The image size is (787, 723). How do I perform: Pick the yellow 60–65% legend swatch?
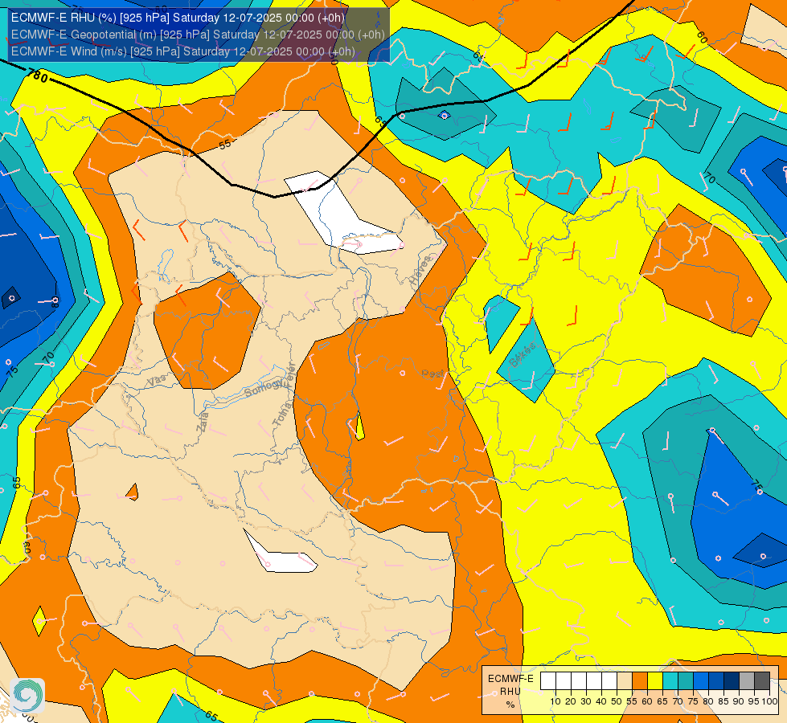[655, 681]
